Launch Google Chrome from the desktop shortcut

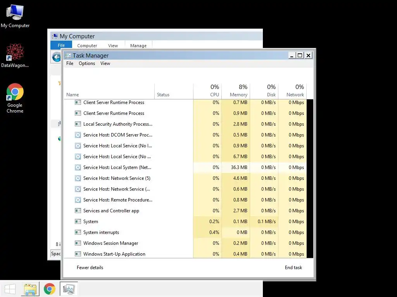[x=15, y=98]
